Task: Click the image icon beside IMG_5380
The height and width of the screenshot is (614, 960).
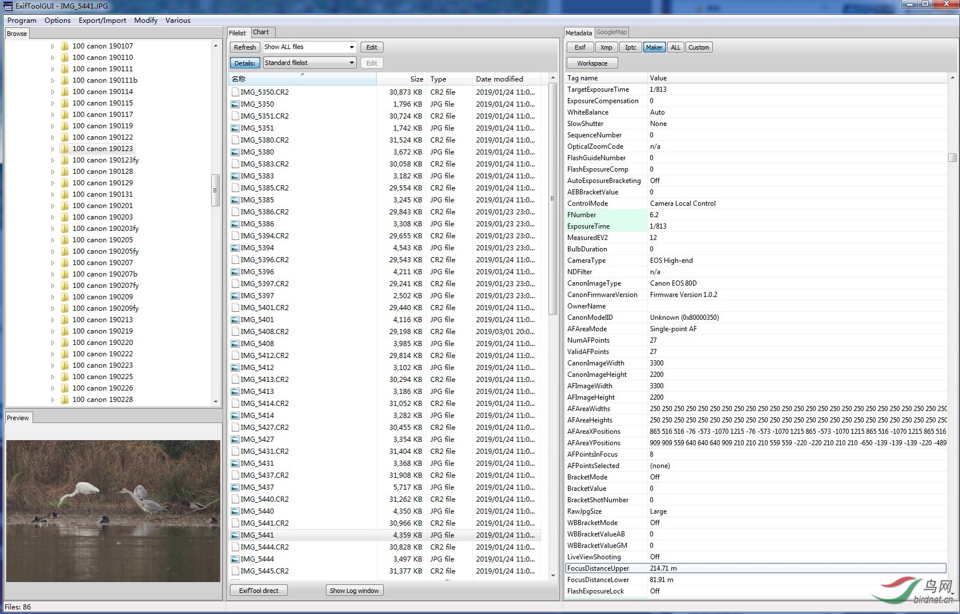Action: 235,152
